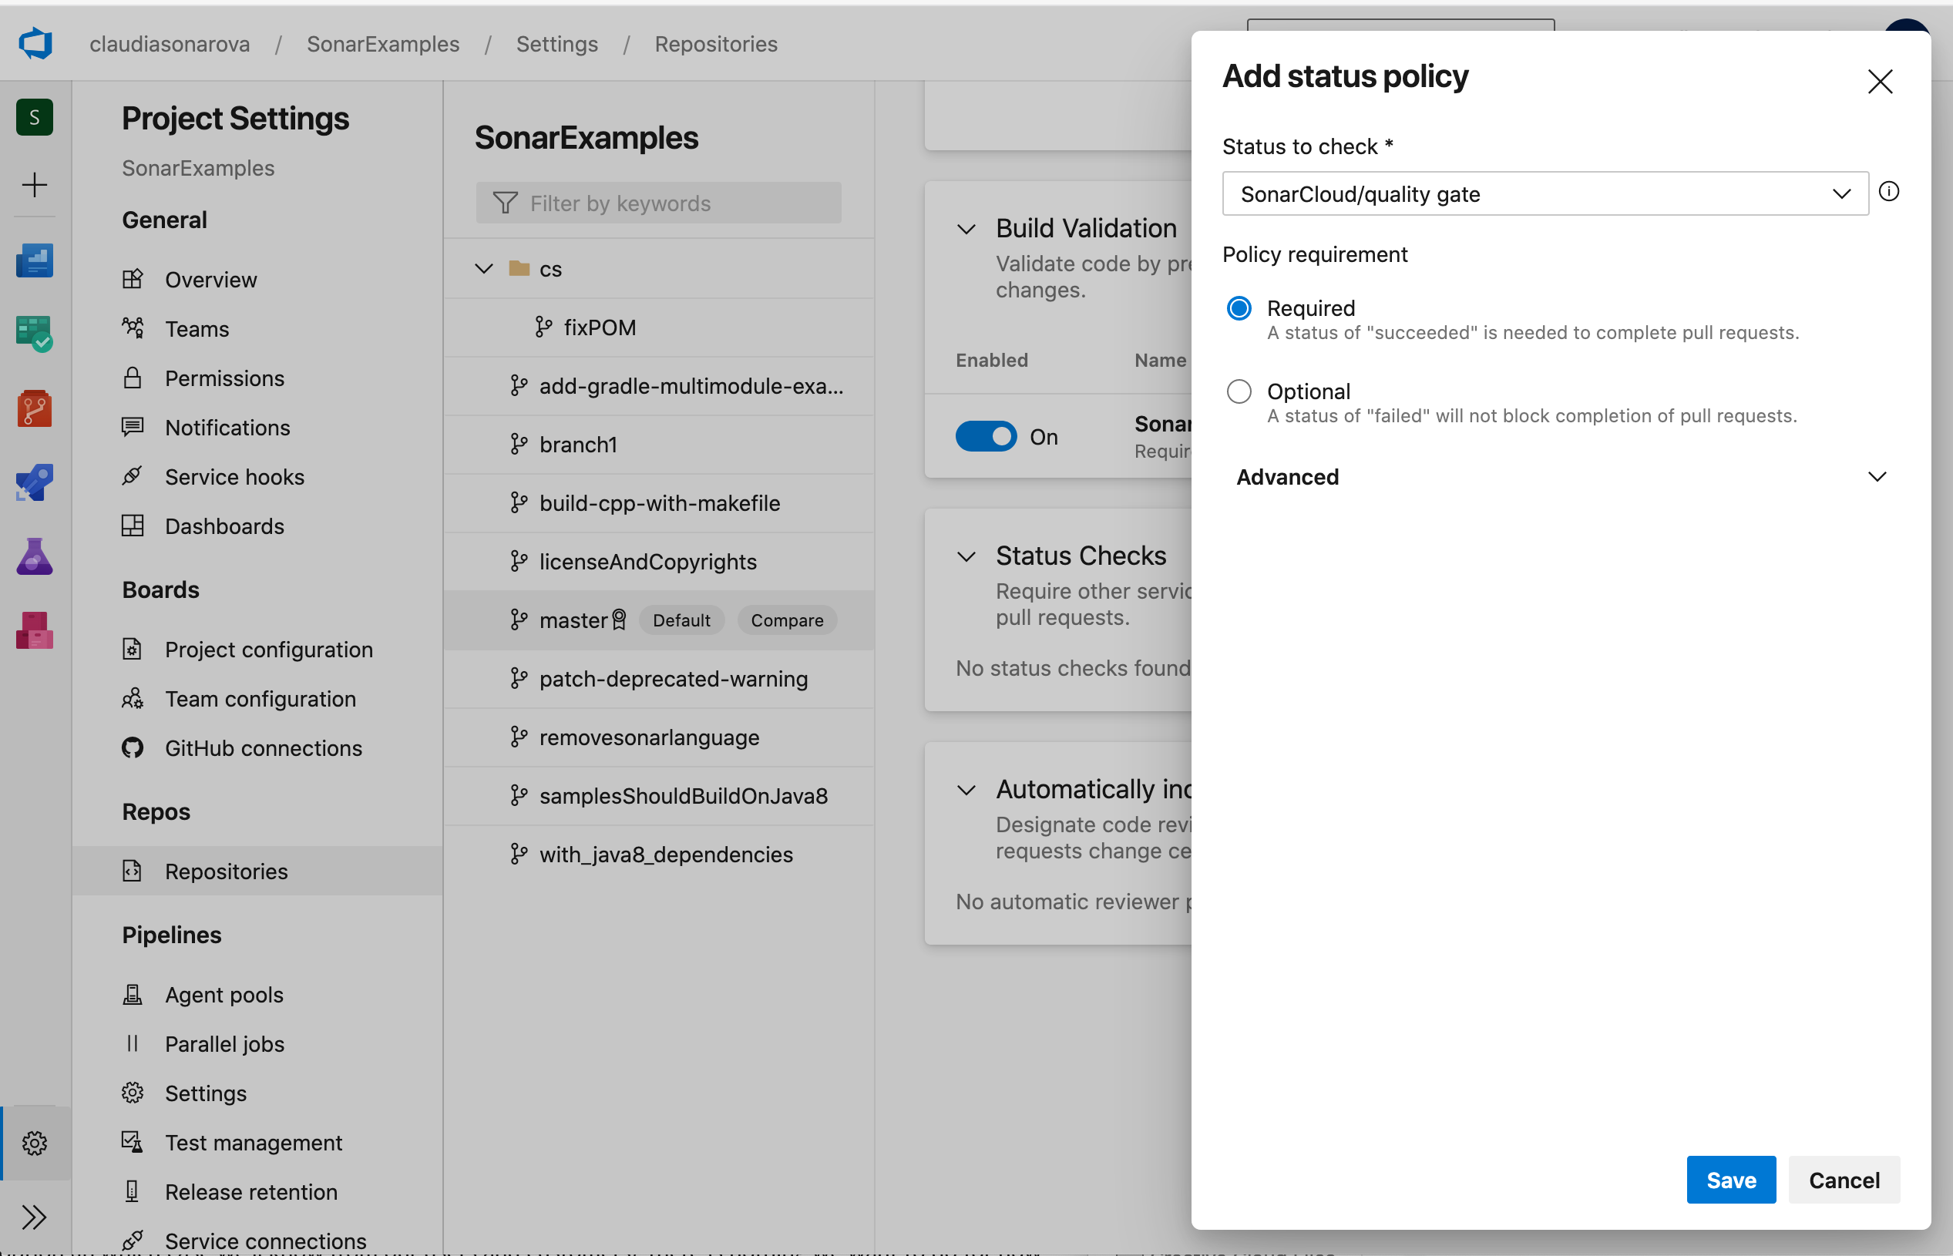1953x1256 pixels.
Task: Select the Required policy radio button
Action: [1239, 308]
